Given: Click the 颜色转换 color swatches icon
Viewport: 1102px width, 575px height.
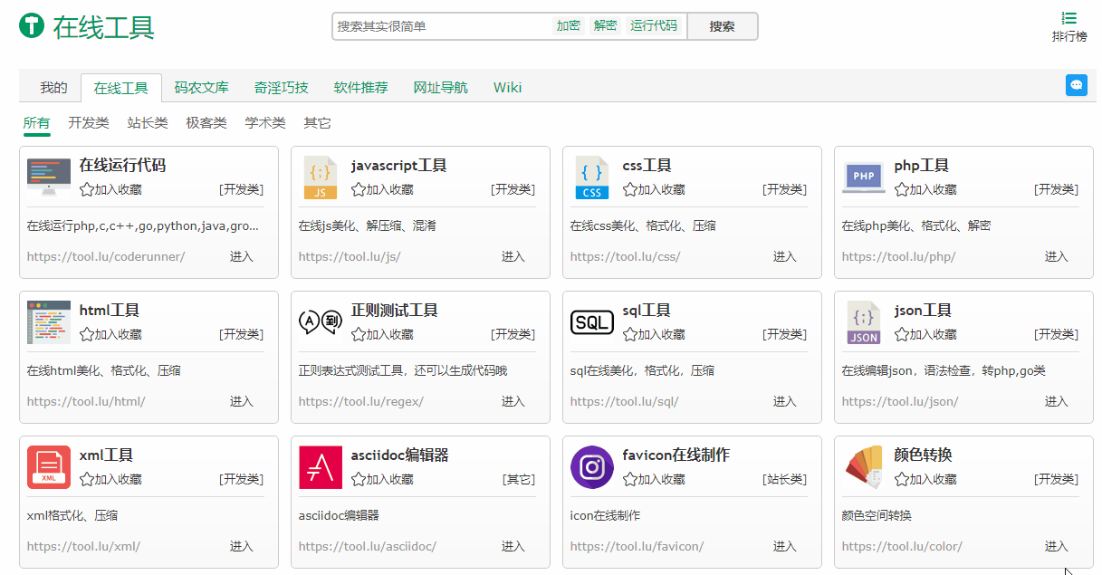Looking at the screenshot, I should [864, 467].
